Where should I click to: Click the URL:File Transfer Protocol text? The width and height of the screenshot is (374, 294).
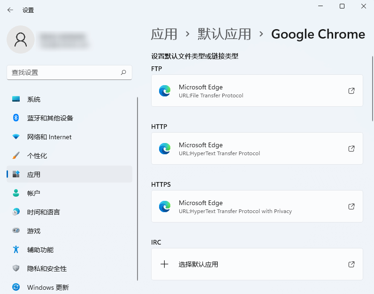(x=211, y=95)
